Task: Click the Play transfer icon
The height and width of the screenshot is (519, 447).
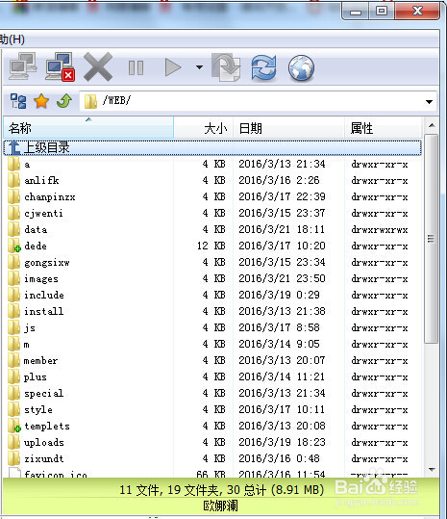Action: pos(173,67)
